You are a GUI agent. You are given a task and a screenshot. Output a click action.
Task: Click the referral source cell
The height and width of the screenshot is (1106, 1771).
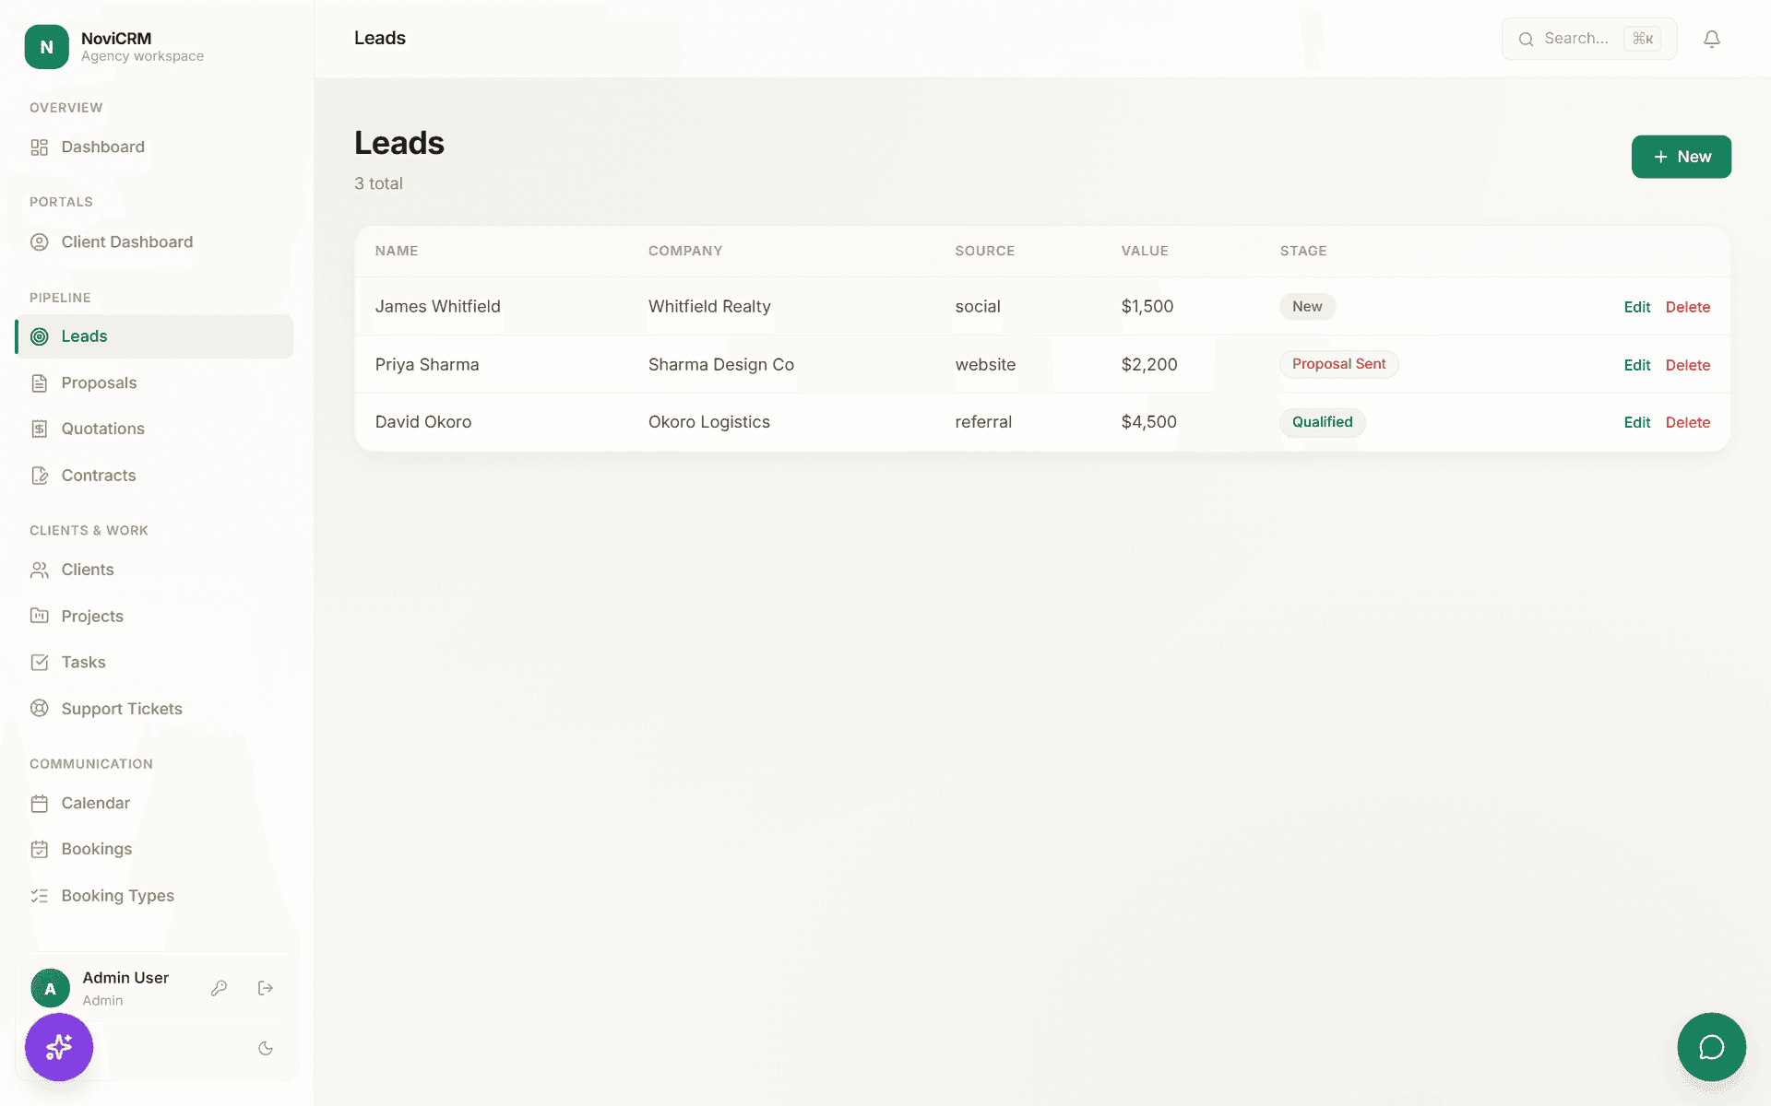click(x=983, y=422)
